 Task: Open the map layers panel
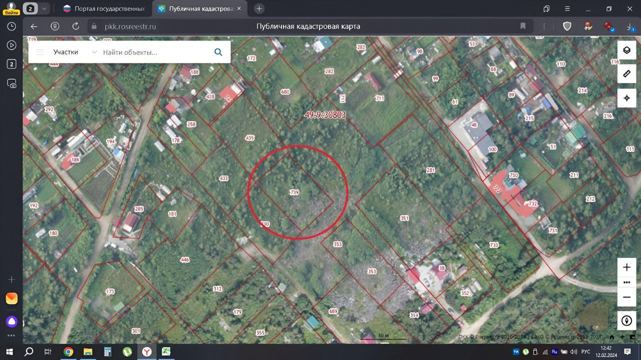pyautogui.click(x=626, y=50)
